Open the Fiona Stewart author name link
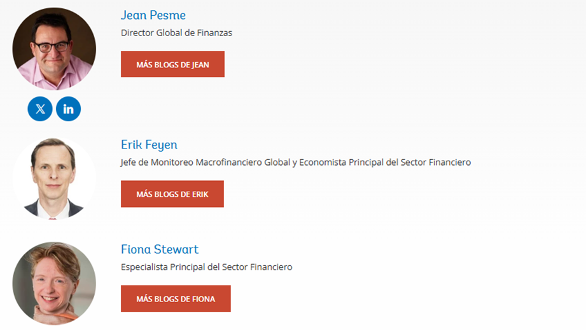 click(x=160, y=249)
